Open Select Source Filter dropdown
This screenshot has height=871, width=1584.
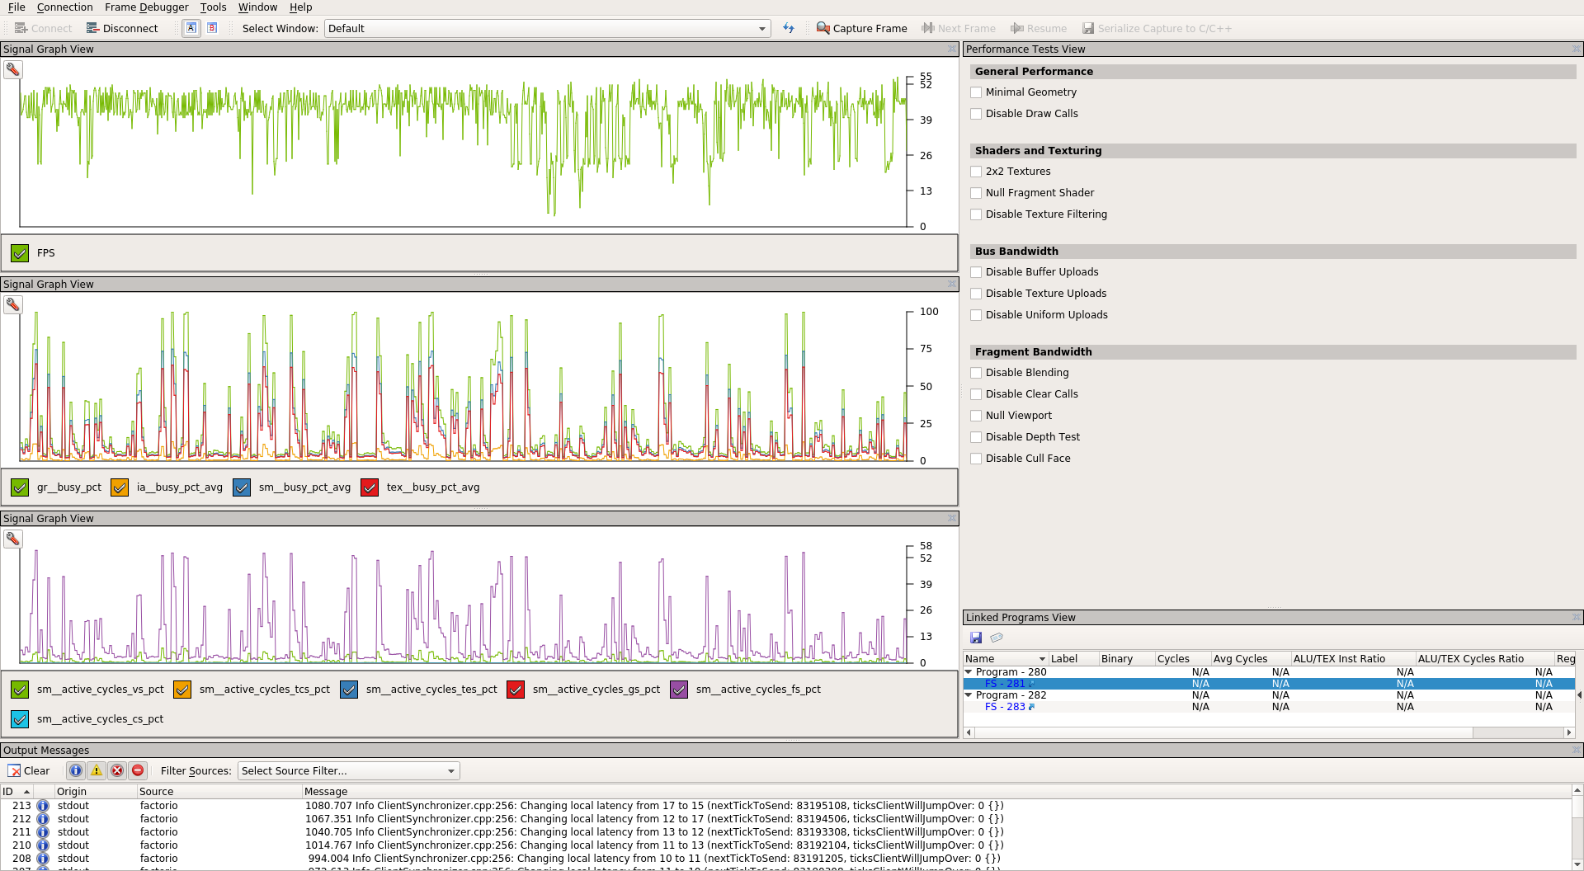click(x=349, y=771)
